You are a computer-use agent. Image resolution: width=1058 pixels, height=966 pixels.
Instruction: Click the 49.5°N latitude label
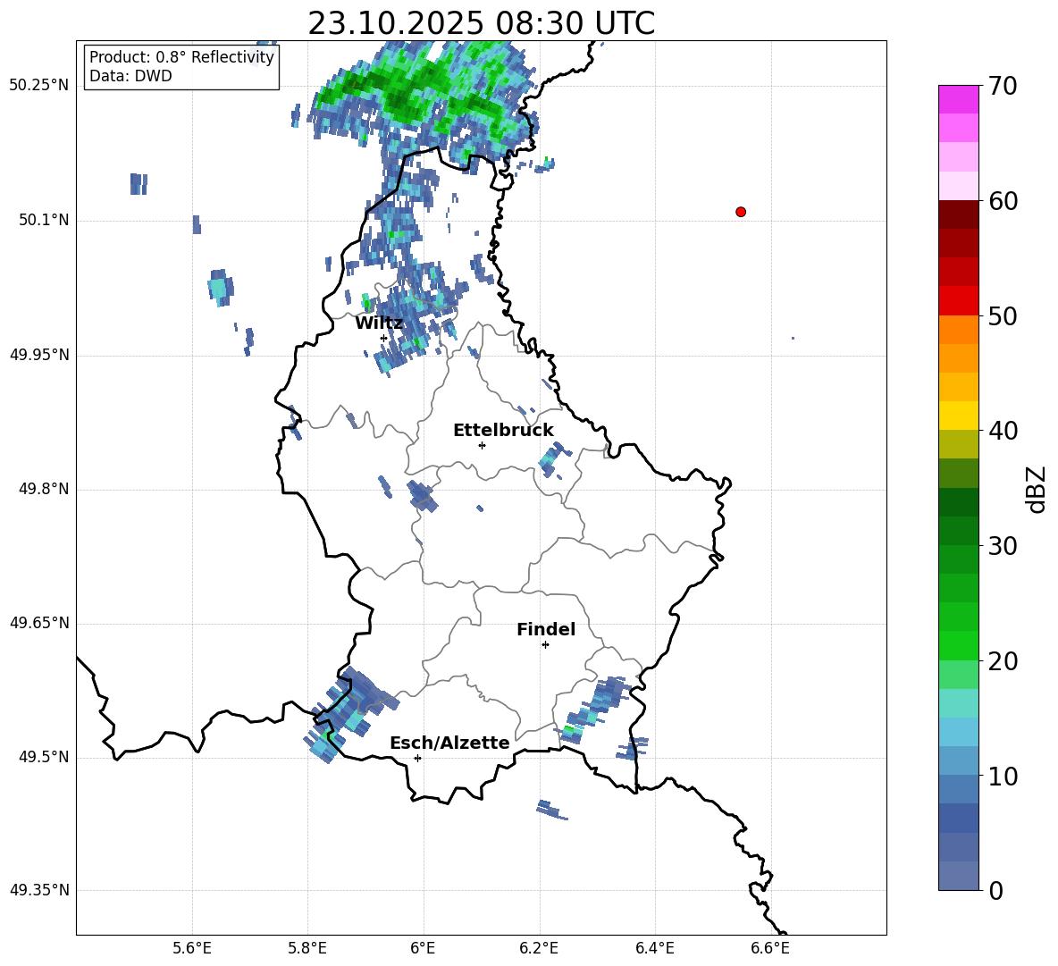[x=44, y=758]
